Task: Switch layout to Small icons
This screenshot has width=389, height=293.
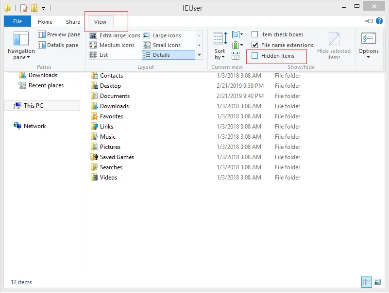Action: point(162,45)
